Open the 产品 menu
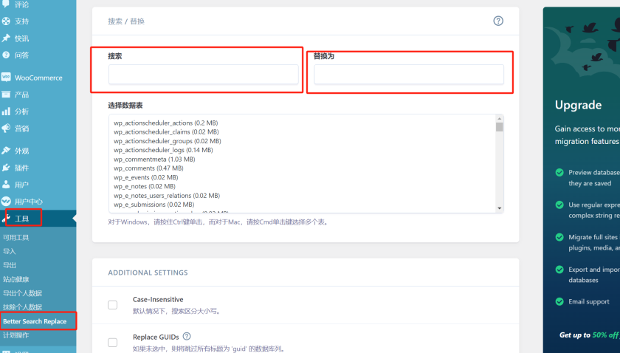 (x=21, y=95)
